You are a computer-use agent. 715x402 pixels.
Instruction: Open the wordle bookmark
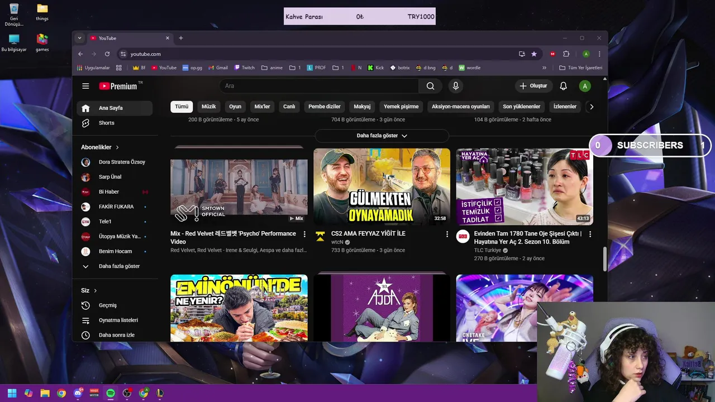(470, 68)
